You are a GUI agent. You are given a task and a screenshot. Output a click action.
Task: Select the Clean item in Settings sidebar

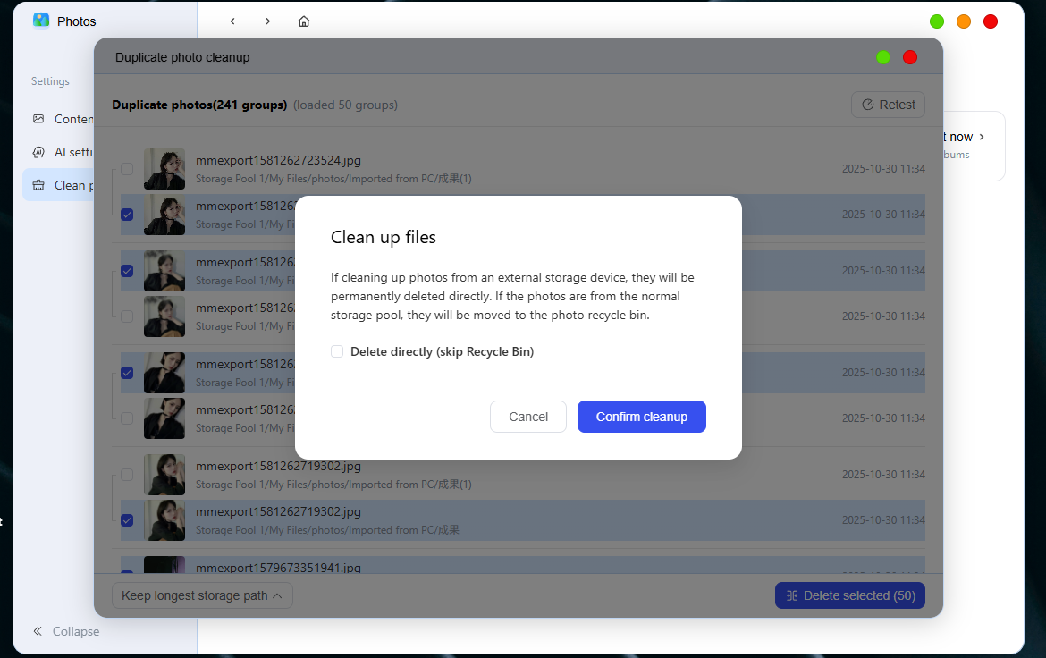[59, 185]
